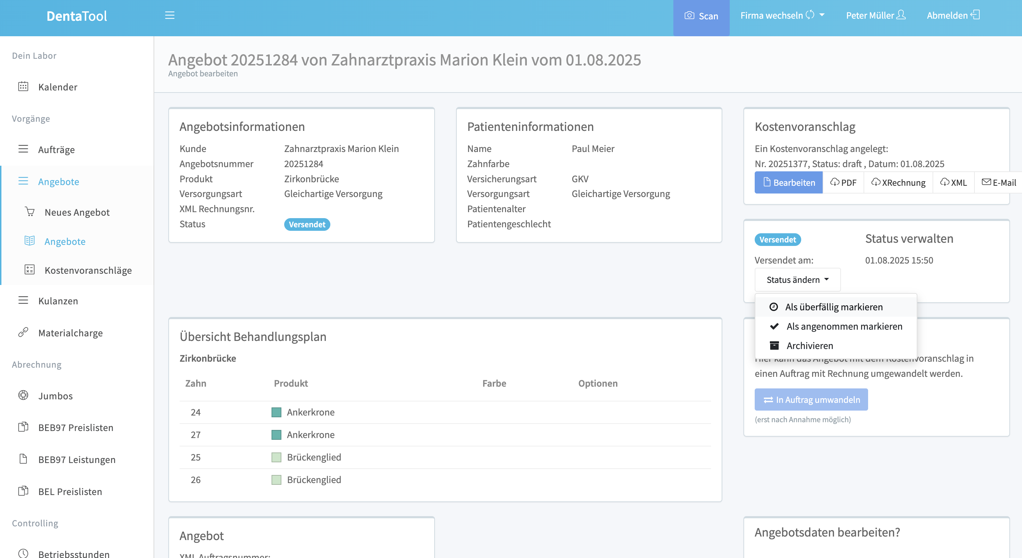
Task: Click In Auftrag umwandeln
Action: 811,399
